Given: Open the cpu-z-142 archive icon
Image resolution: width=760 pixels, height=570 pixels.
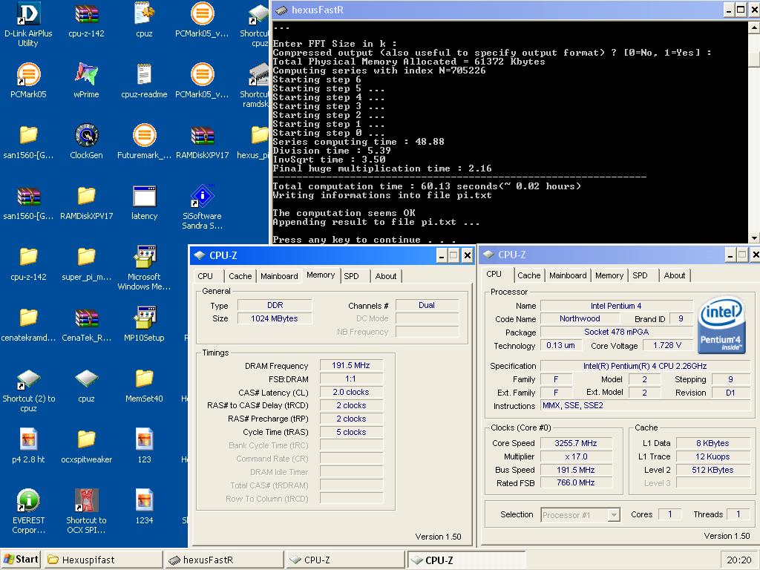Looking at the screenshot, I should point(86,13).
